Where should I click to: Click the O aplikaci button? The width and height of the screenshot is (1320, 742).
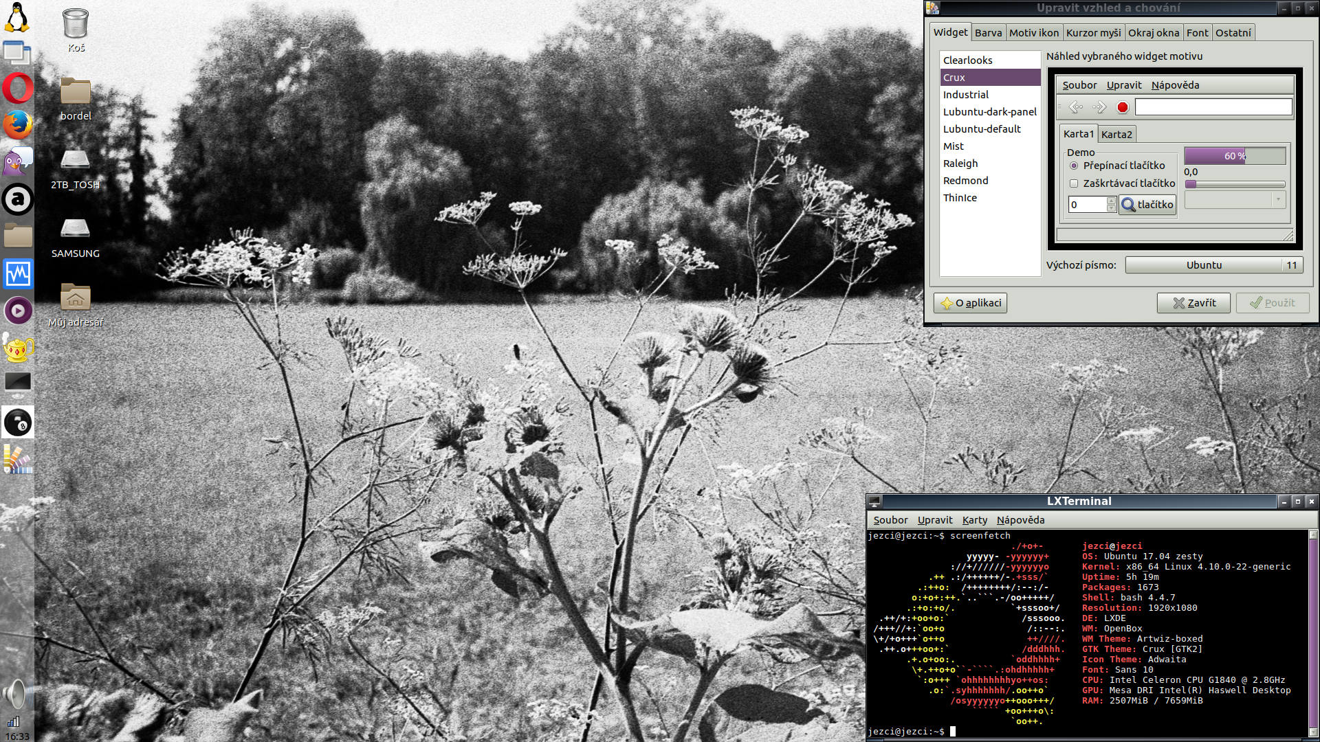tap(970, 303)
